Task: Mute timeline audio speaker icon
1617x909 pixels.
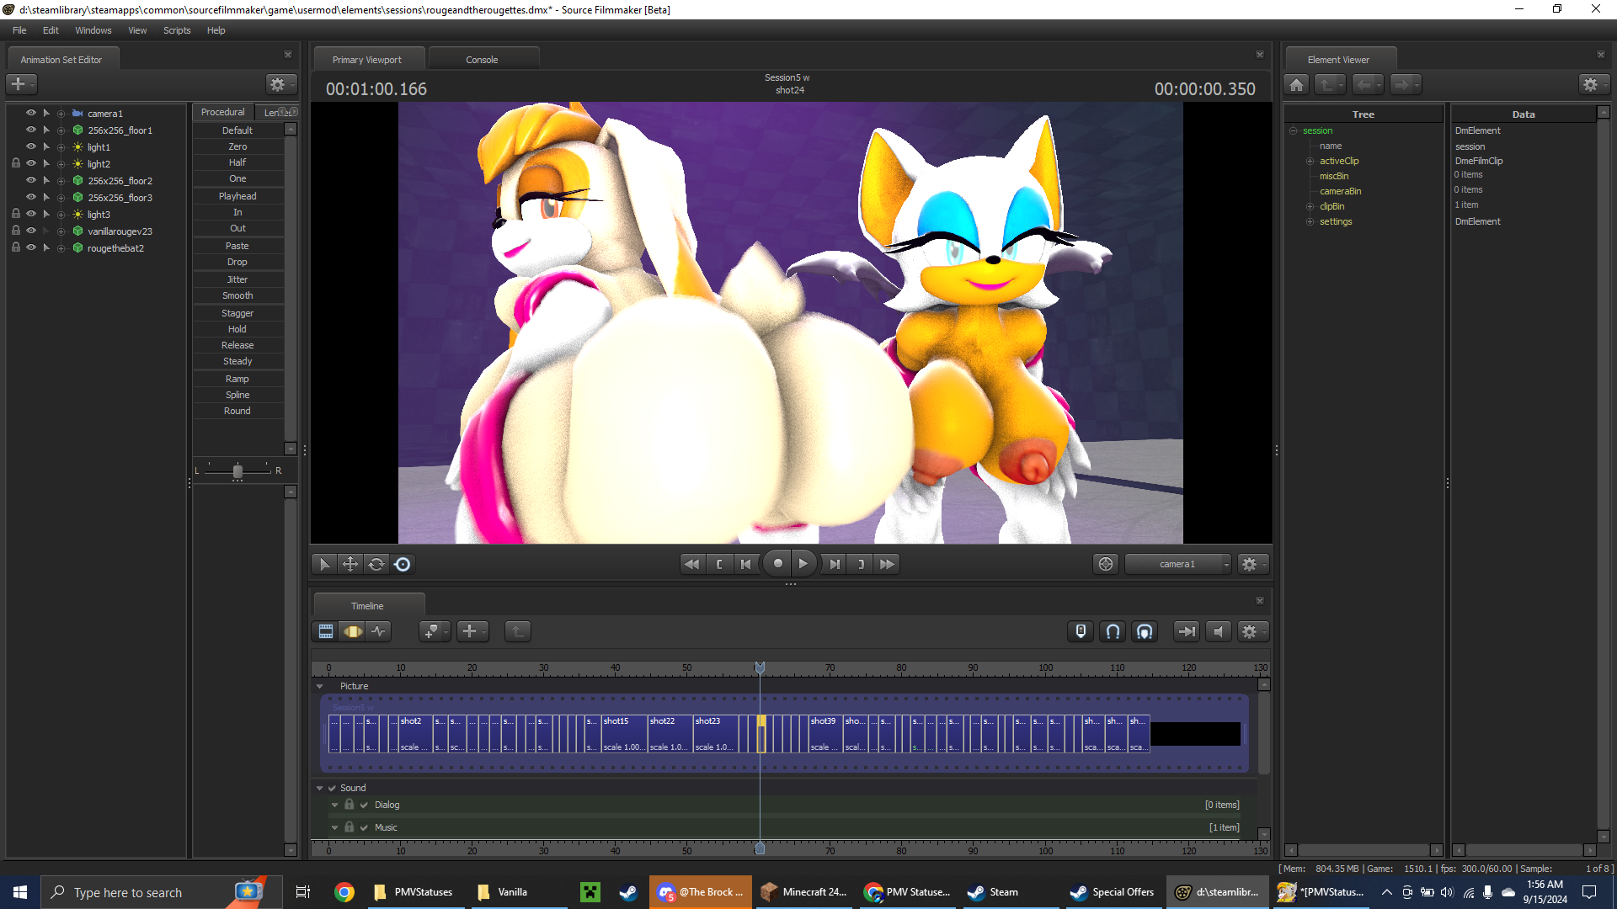Action: pos(1218,631)
